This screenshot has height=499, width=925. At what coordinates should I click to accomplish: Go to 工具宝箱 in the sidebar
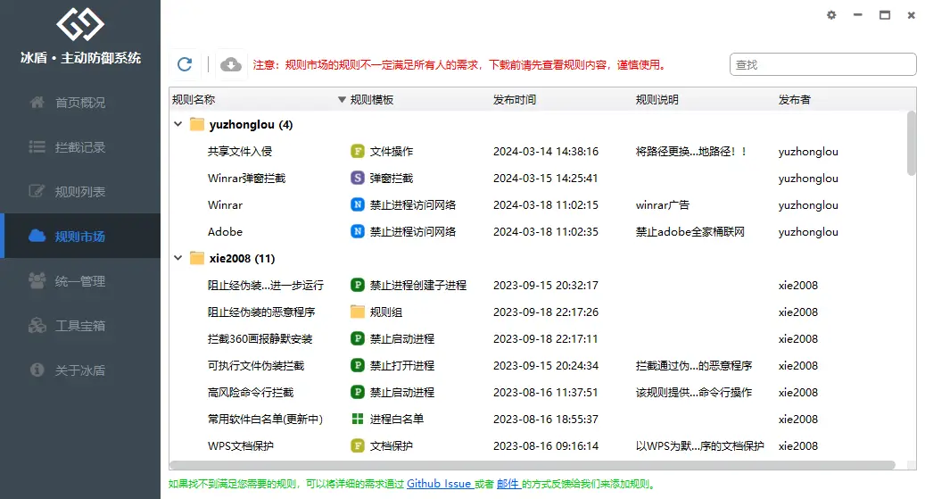[79, 326]
